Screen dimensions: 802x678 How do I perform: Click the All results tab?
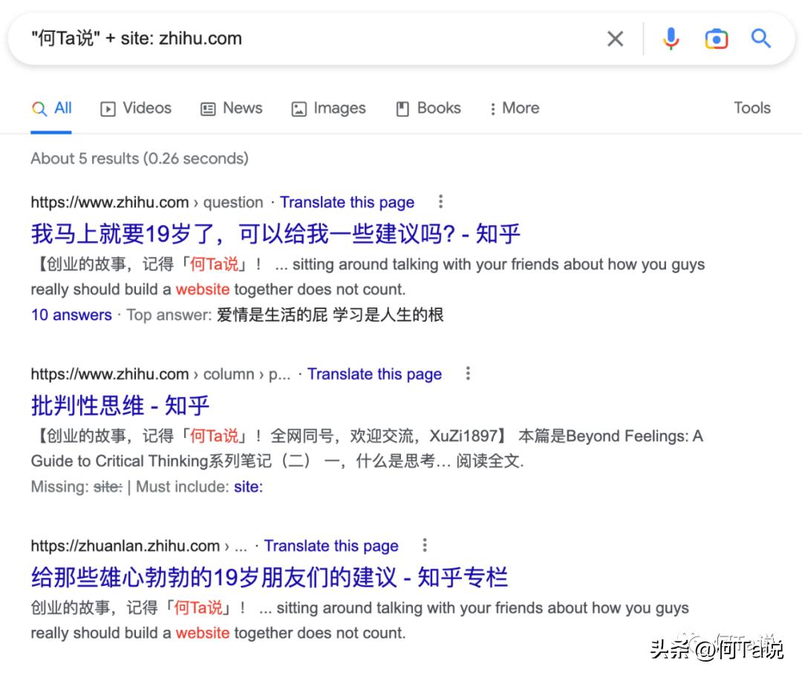click(51, 108)
